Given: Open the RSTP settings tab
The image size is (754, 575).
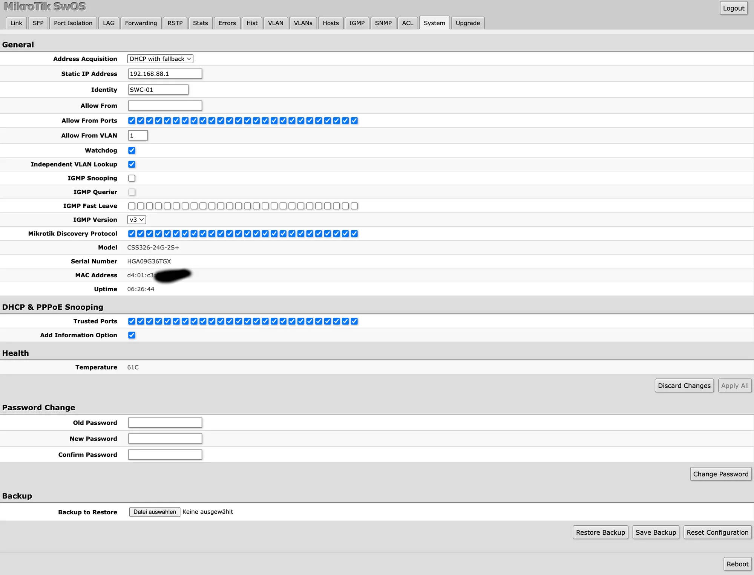Looking at the screenshot, I should pos(174,22).
